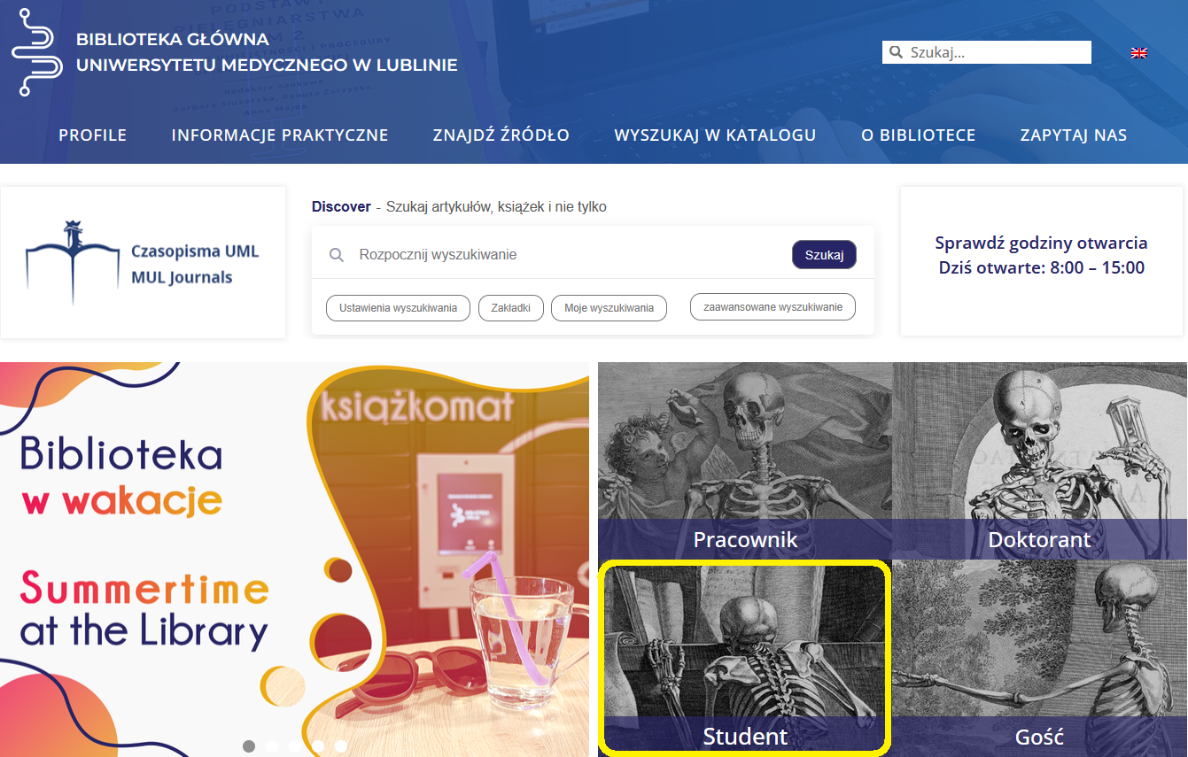The image size is (1188, 757).
Task: Select the last carousel dot
Action: [341, 746]
